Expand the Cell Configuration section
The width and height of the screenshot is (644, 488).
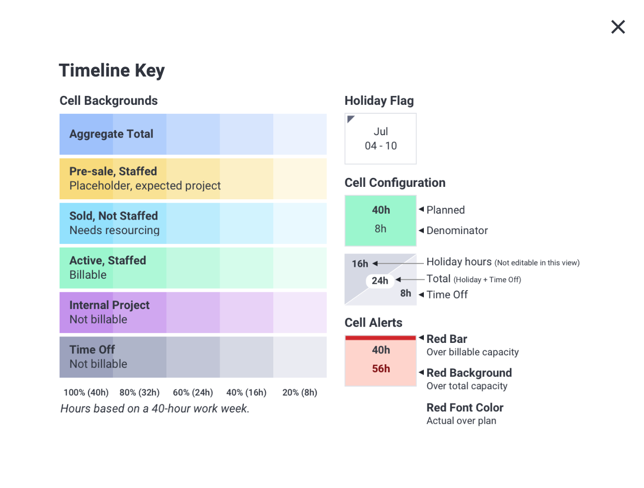click(x=395, y=182)
